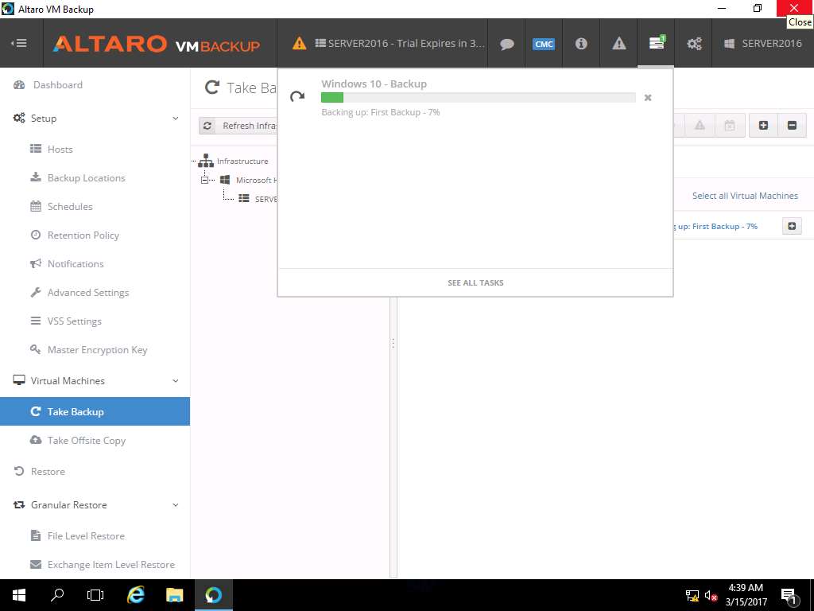The height and width of the screenshot is (611, 814).
Task: Click Altaro app icon in taskbar
Action: (x=213, y=595)
